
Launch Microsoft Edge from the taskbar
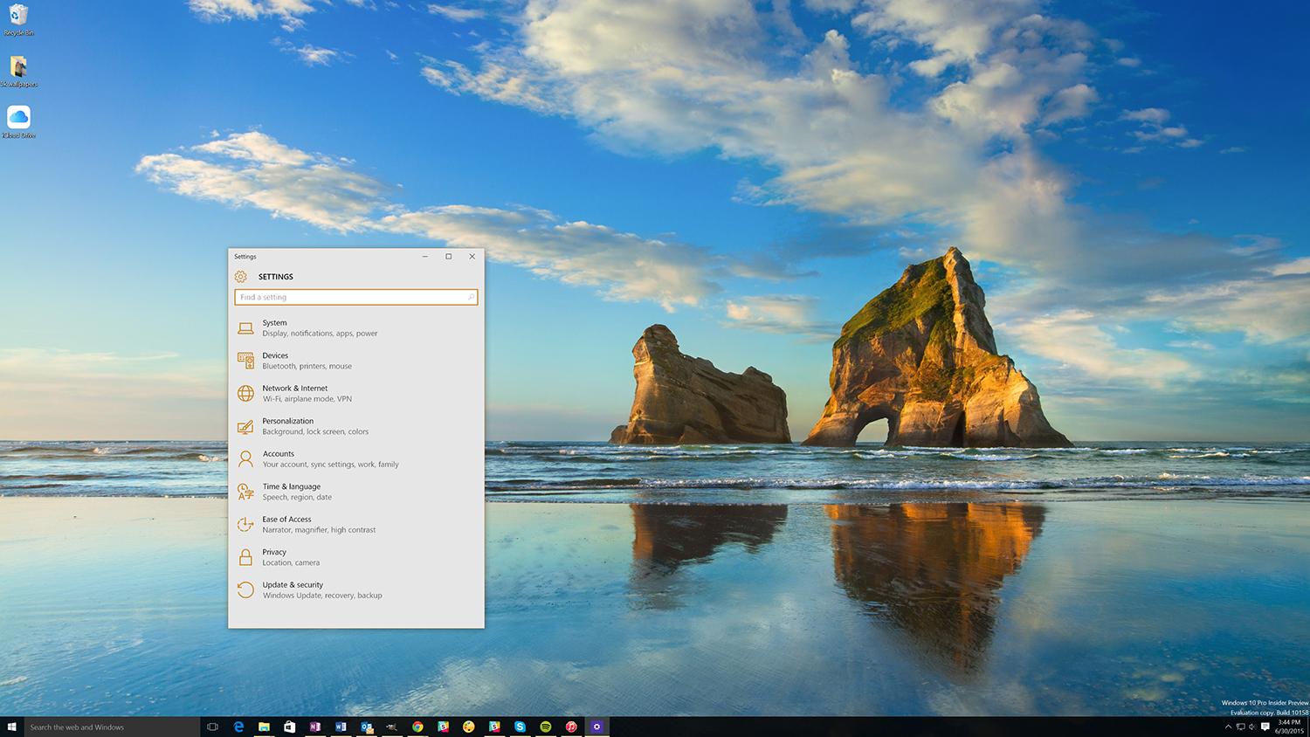(x=238, y=727)
